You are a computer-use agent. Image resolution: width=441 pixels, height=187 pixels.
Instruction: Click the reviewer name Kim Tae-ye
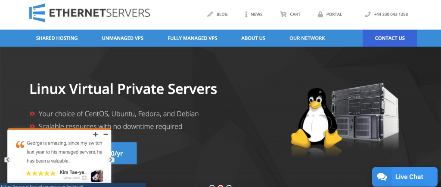click(x=73, y=172)
